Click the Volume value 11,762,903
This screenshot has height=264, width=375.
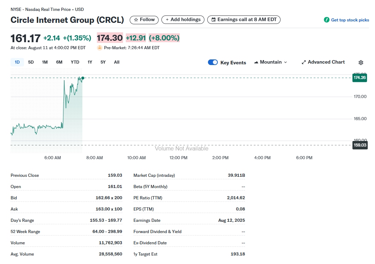coord(111,243)
